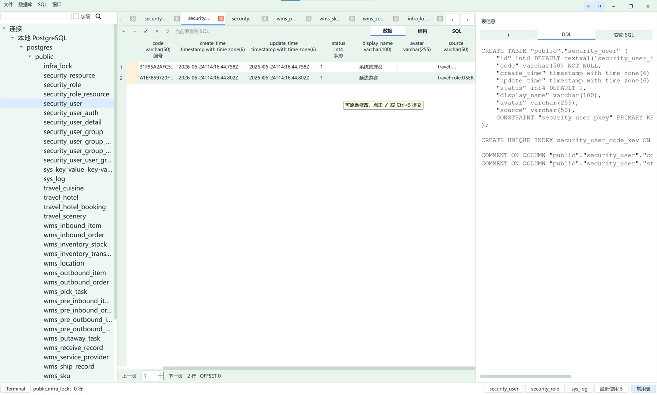Viewport: 657px width, 395px height.
Task: Refresh the table data
Action: coord(167,31)
